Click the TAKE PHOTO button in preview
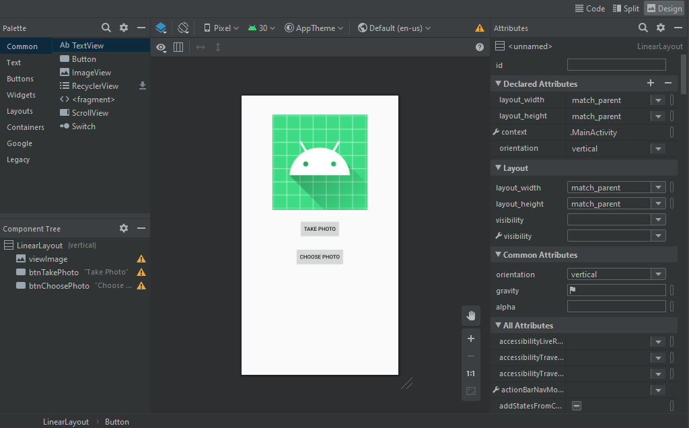 pyautogui.click(x=319, y=229)
